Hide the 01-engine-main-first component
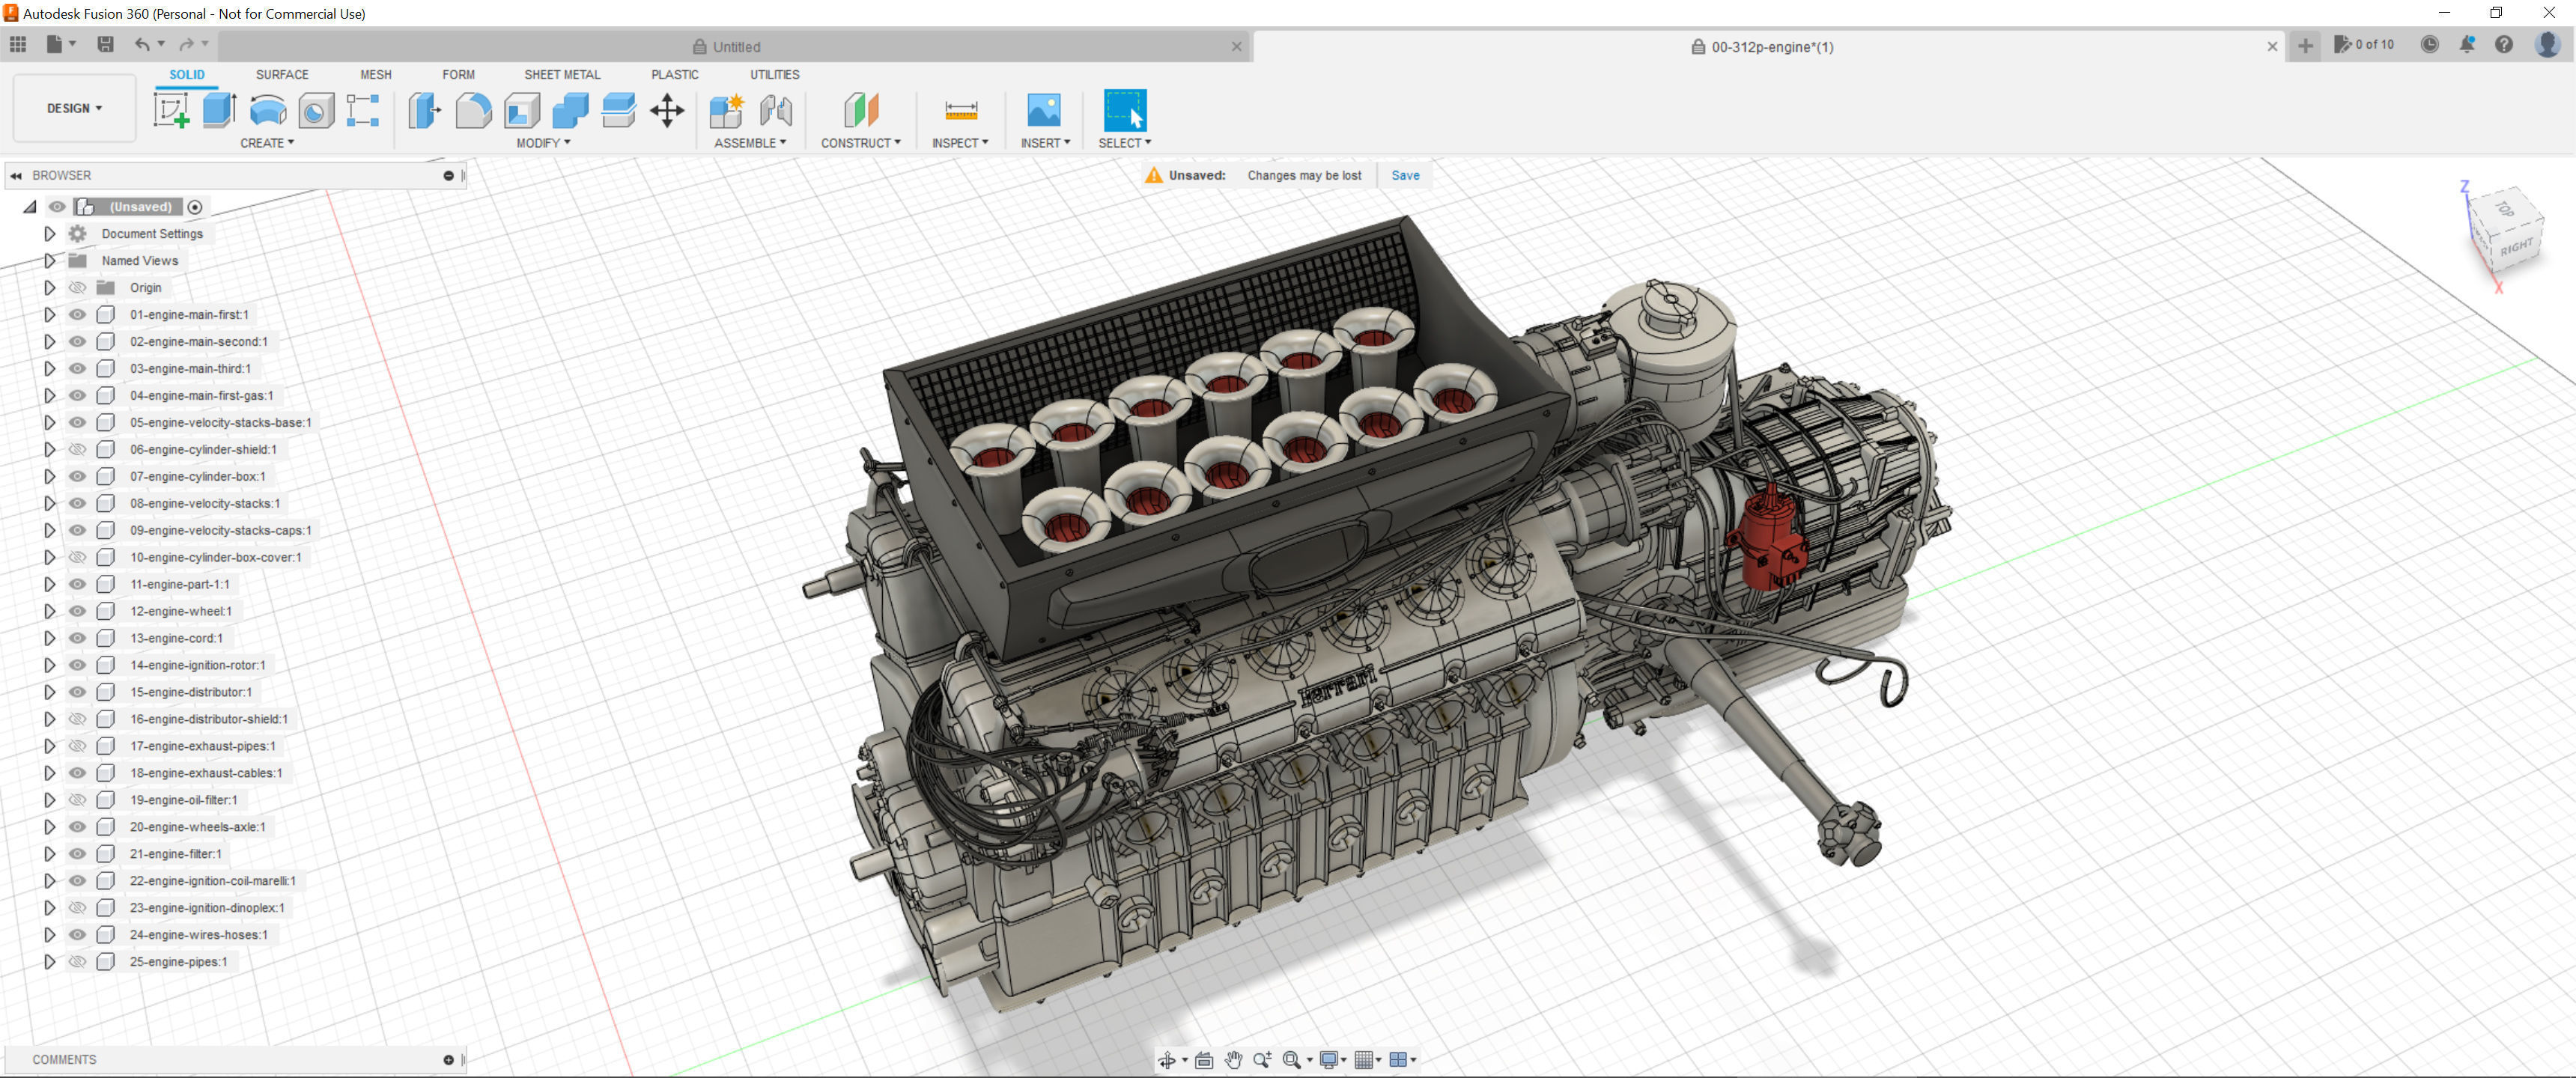The height and width of the screenshot is (1078, 2576). point(77,314)
